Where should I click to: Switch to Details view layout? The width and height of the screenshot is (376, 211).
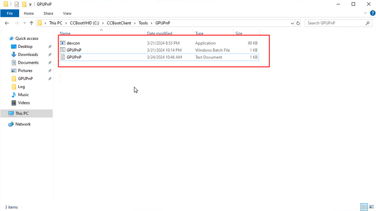click(x=364, y=207)
